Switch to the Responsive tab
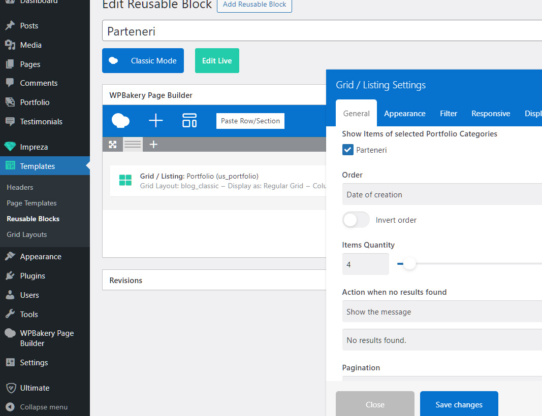Viewport: 542px width, 416px height. [x=491, y=114]
